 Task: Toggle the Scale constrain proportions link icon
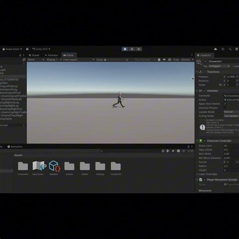(220, 85)
